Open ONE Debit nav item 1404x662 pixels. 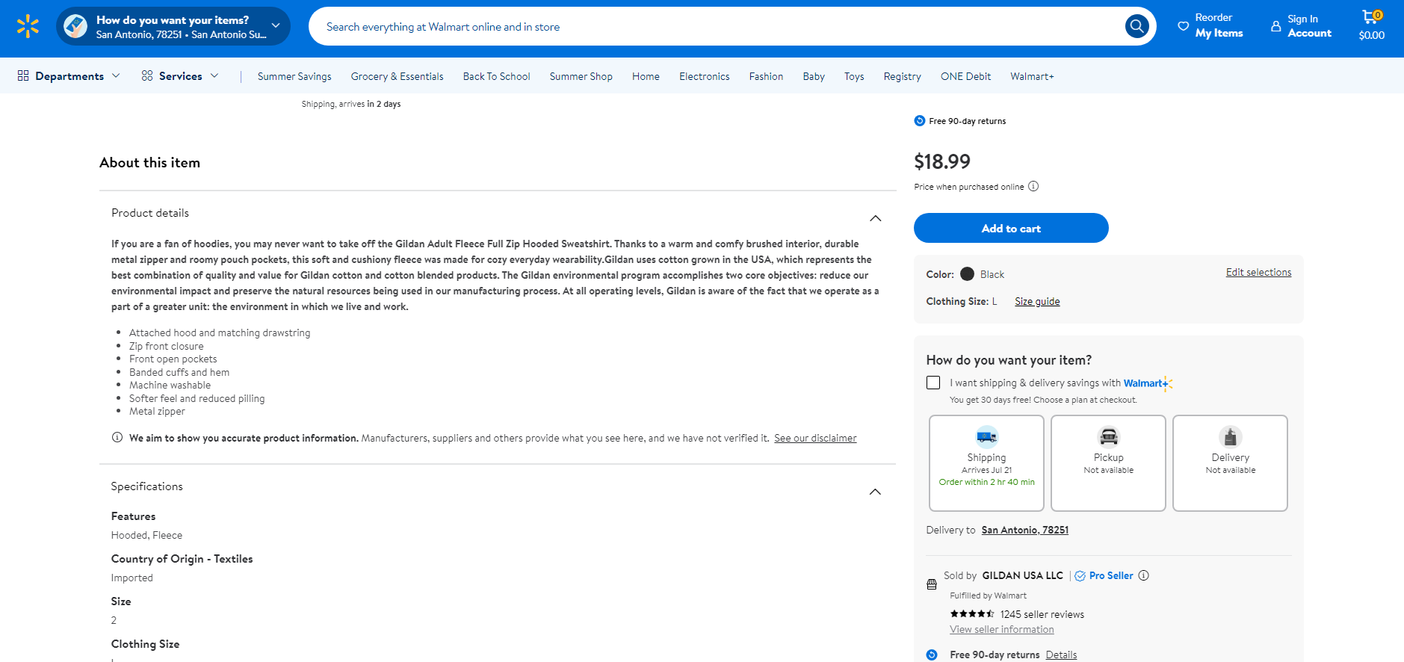(x=965, y=76)
